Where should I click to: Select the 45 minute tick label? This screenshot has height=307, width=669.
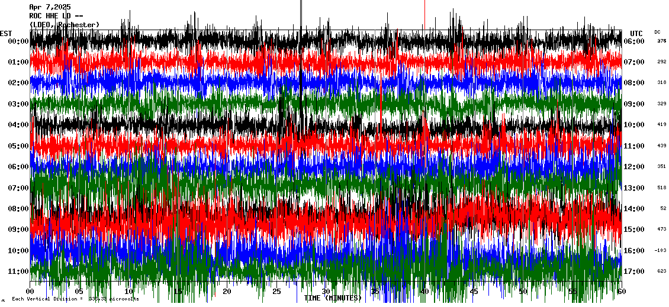click(474, 292)
